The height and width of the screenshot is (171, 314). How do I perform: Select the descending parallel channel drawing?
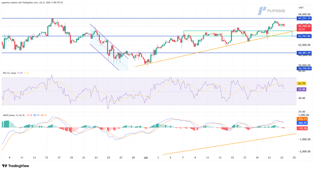109,47
